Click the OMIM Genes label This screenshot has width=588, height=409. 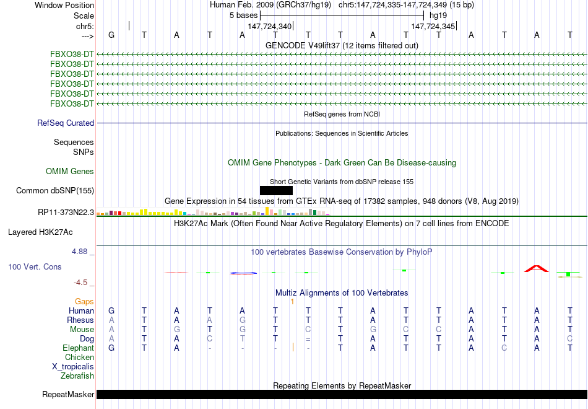(x=70, y=171)
